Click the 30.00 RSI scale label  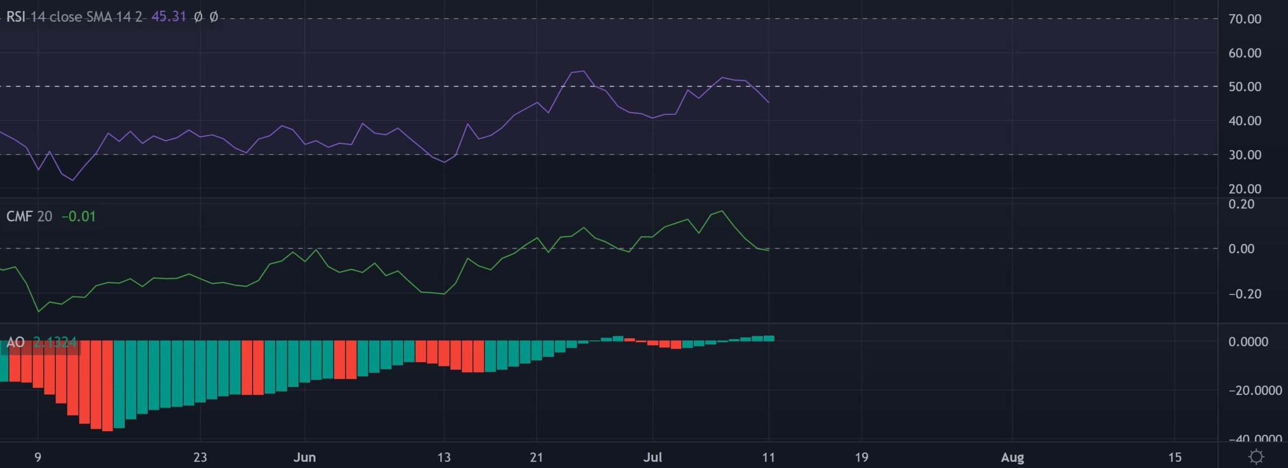[x=1245, y=155]
